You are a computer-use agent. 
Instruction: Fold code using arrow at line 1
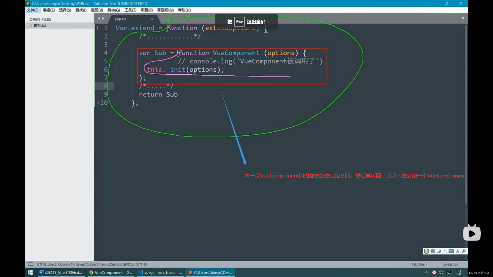click(x=98, y=27)
